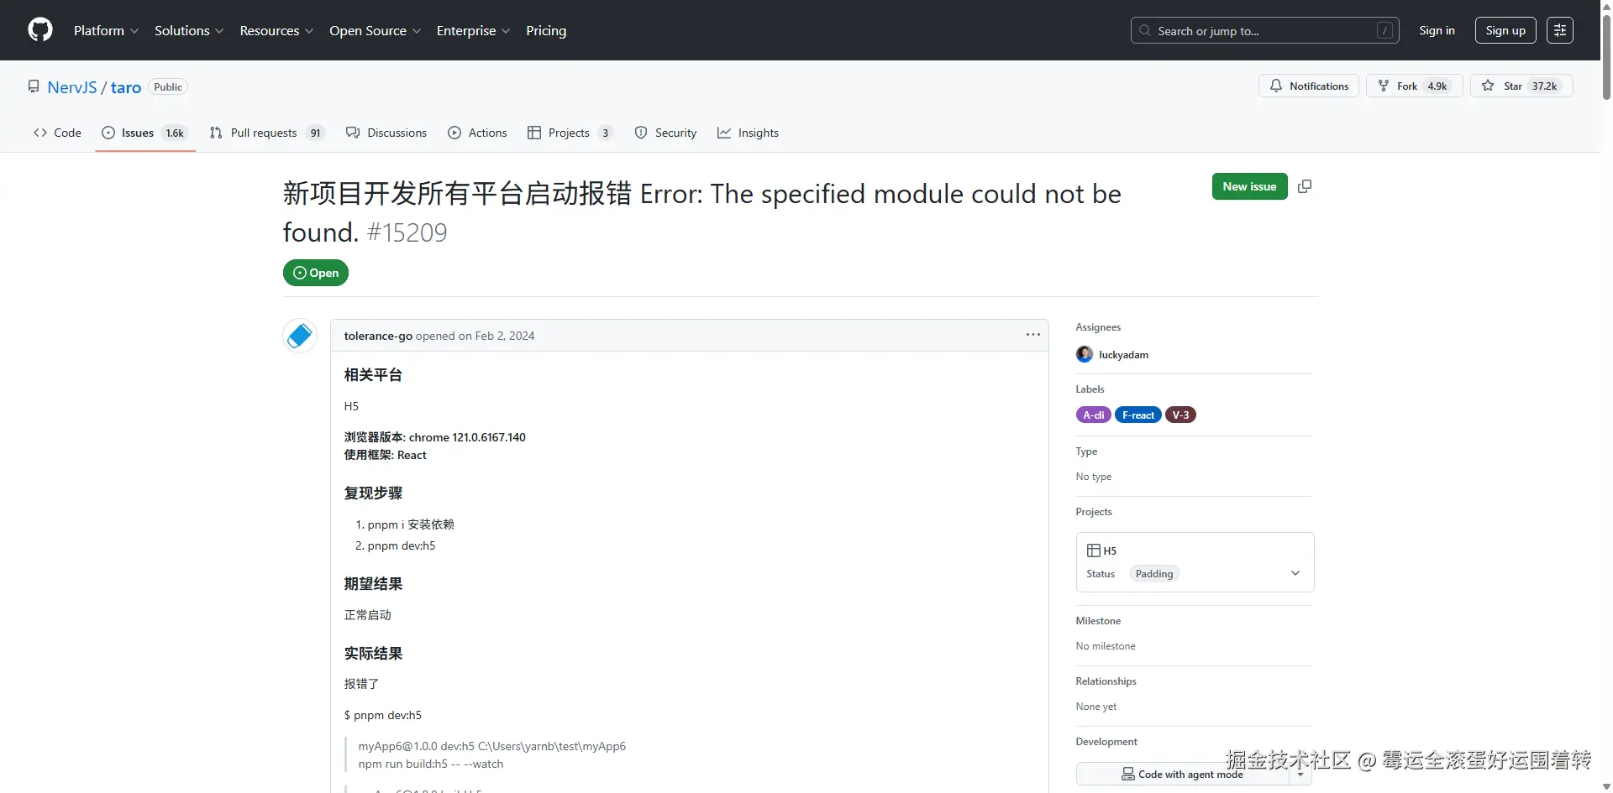The height and width of the screenshot is (793, 1613).
Task: Open the issue comment options ellipsis
Action: pos(1033,335)
